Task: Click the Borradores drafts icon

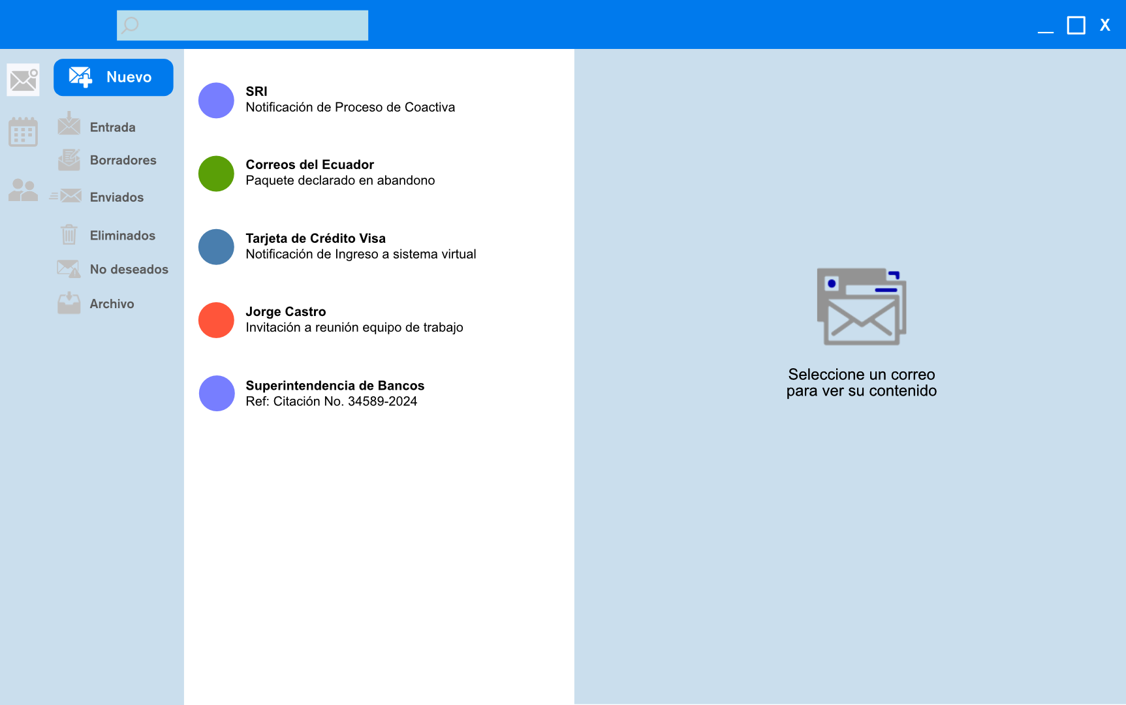Action: pos(69,159)
